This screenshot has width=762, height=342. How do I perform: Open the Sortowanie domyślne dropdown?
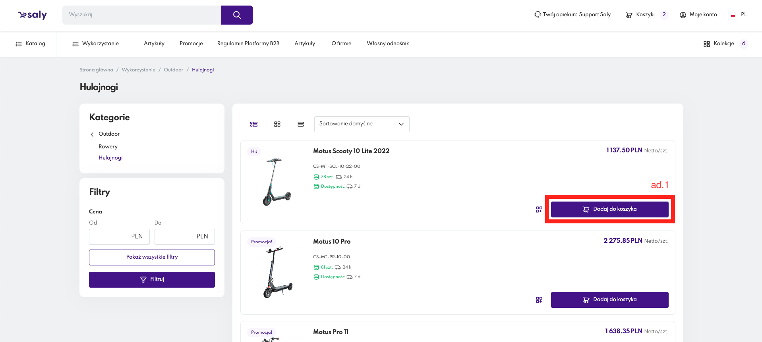(x=362, y=124)
